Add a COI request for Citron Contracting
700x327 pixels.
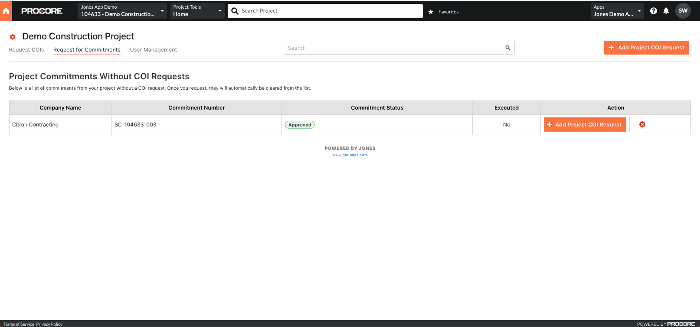[x=585, y=125]
